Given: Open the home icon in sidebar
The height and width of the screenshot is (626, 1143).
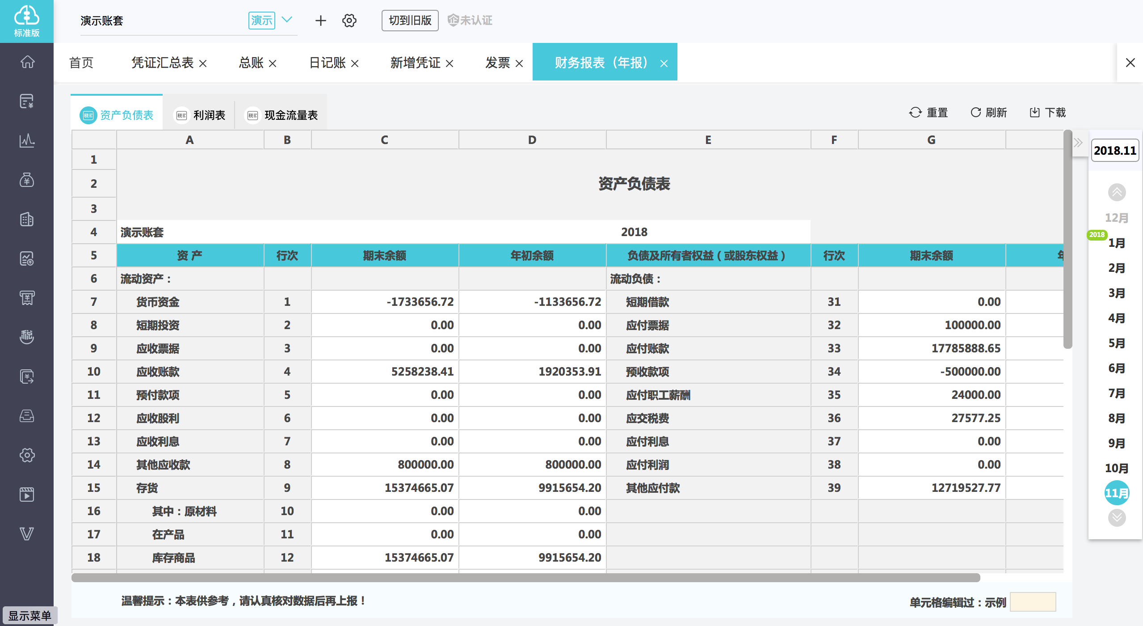Looking at the screenshot, I should (x=27, y=62).
